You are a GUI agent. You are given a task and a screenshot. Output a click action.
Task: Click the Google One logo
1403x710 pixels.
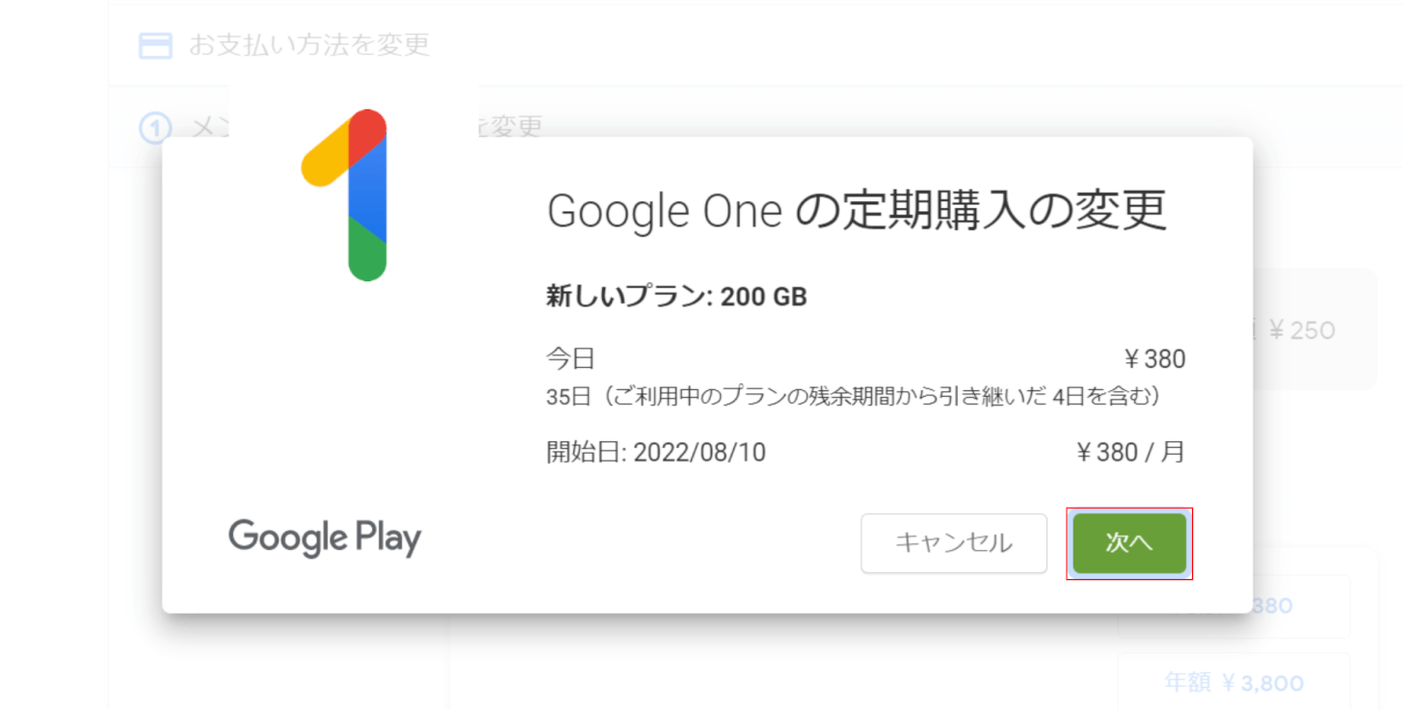[x=344, y=196]
